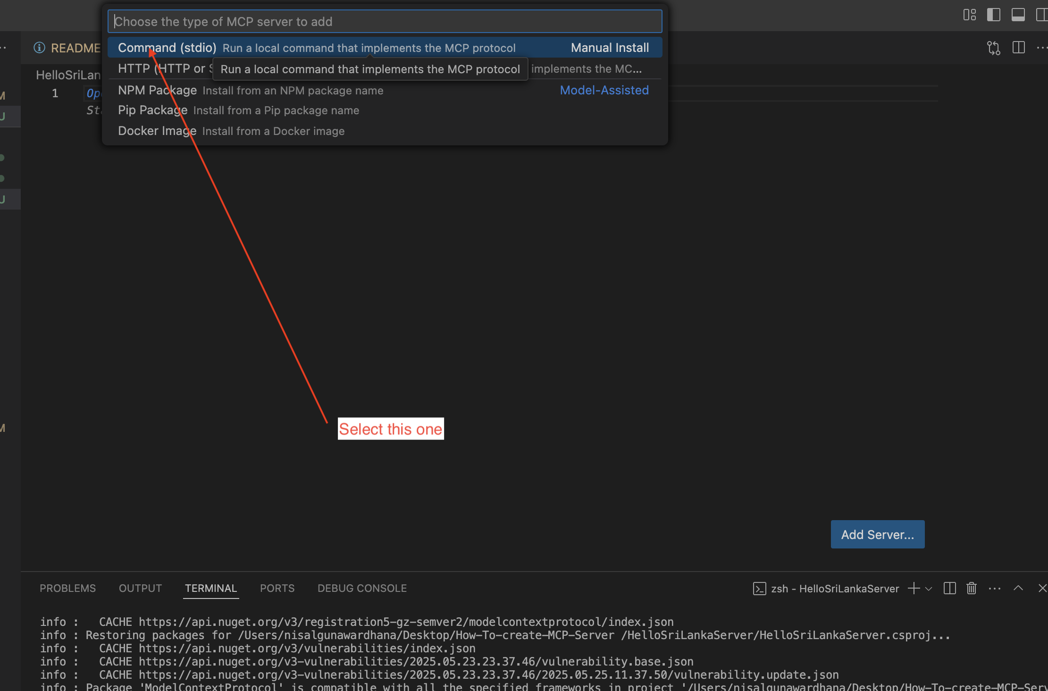Focus the MCP server type input field
This screenshot has height=691, width=1048.
pyautogui.click(x=384, y=22)
